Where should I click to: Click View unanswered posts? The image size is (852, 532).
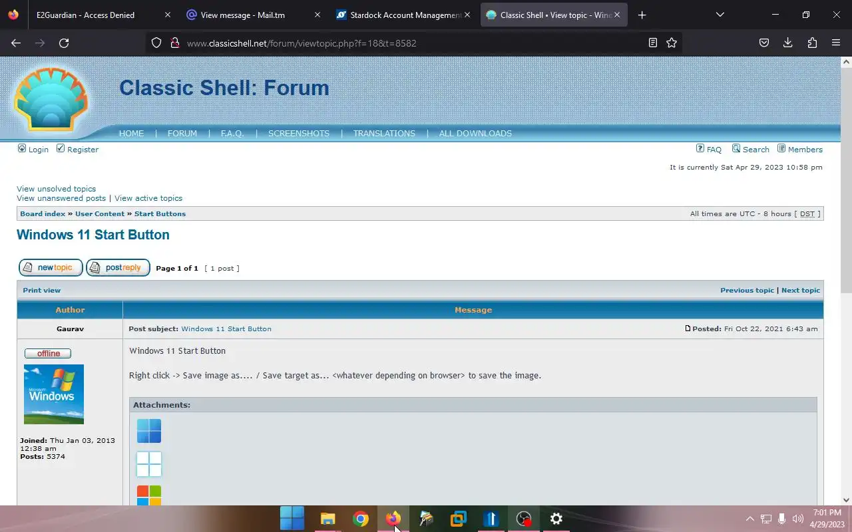click(x=61, y=198)
